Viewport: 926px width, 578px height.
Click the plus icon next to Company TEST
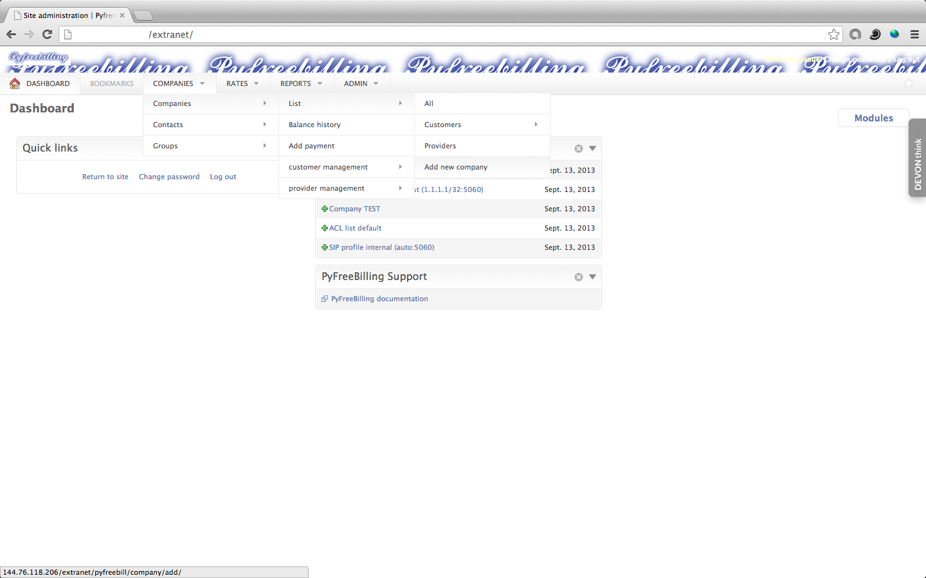pos(325,209)
